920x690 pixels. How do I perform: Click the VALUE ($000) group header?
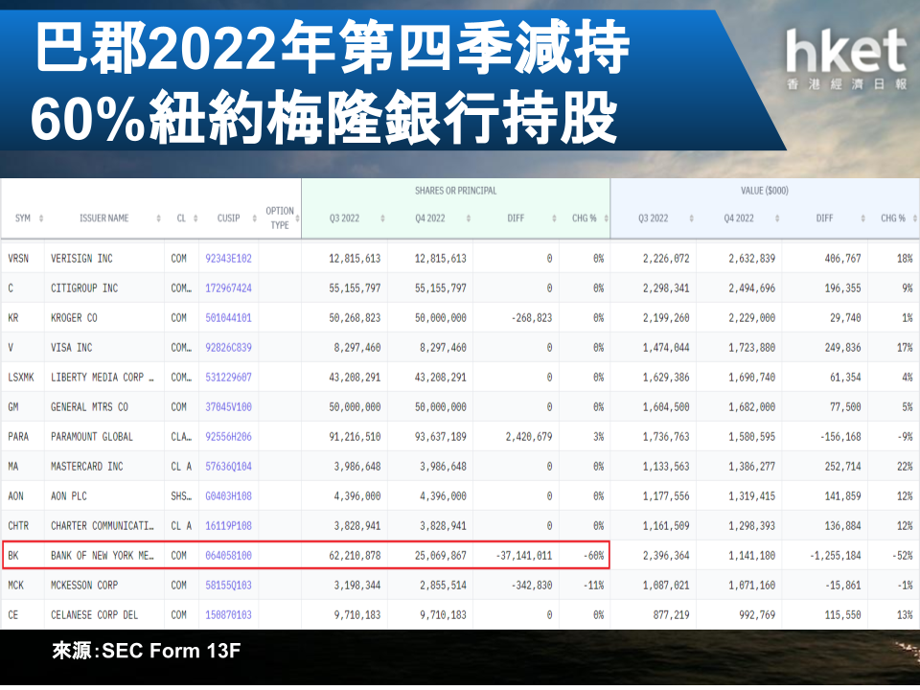(x=764, y=191)
